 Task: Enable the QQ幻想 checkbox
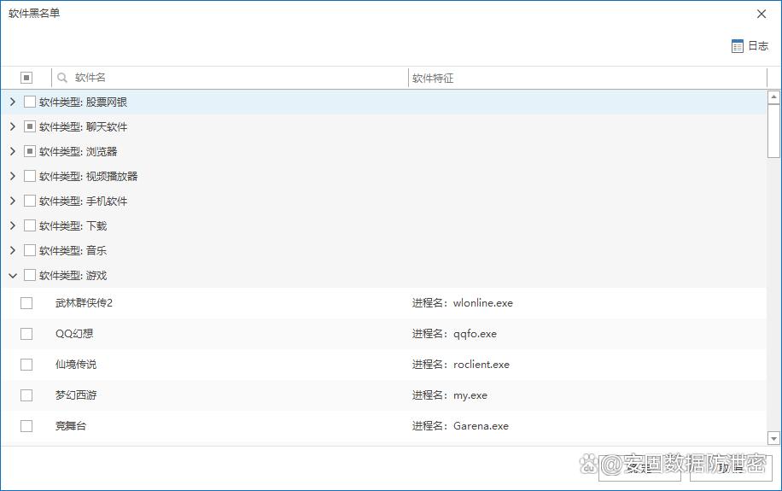click(26, 334)
